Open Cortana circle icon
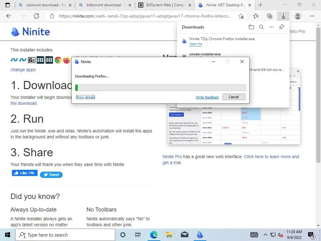This screenshot has height=241, width=321. (123, 235)
